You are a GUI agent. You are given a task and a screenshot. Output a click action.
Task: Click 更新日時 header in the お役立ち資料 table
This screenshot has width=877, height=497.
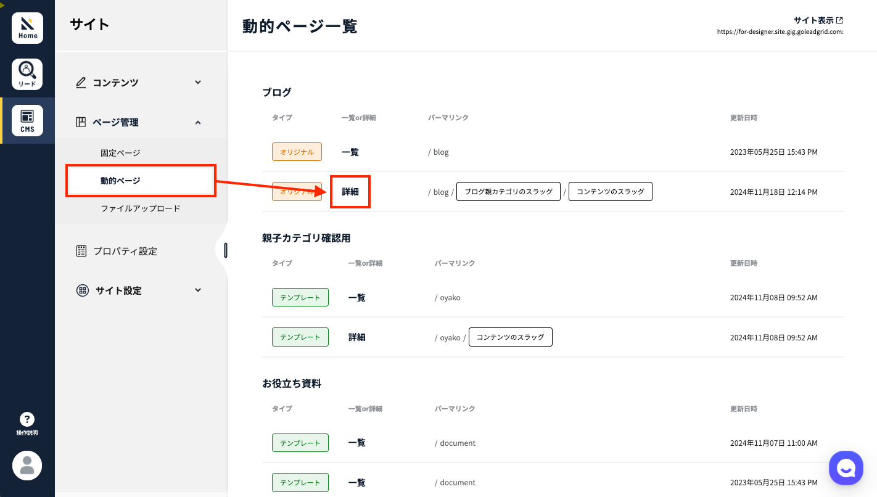744,409
